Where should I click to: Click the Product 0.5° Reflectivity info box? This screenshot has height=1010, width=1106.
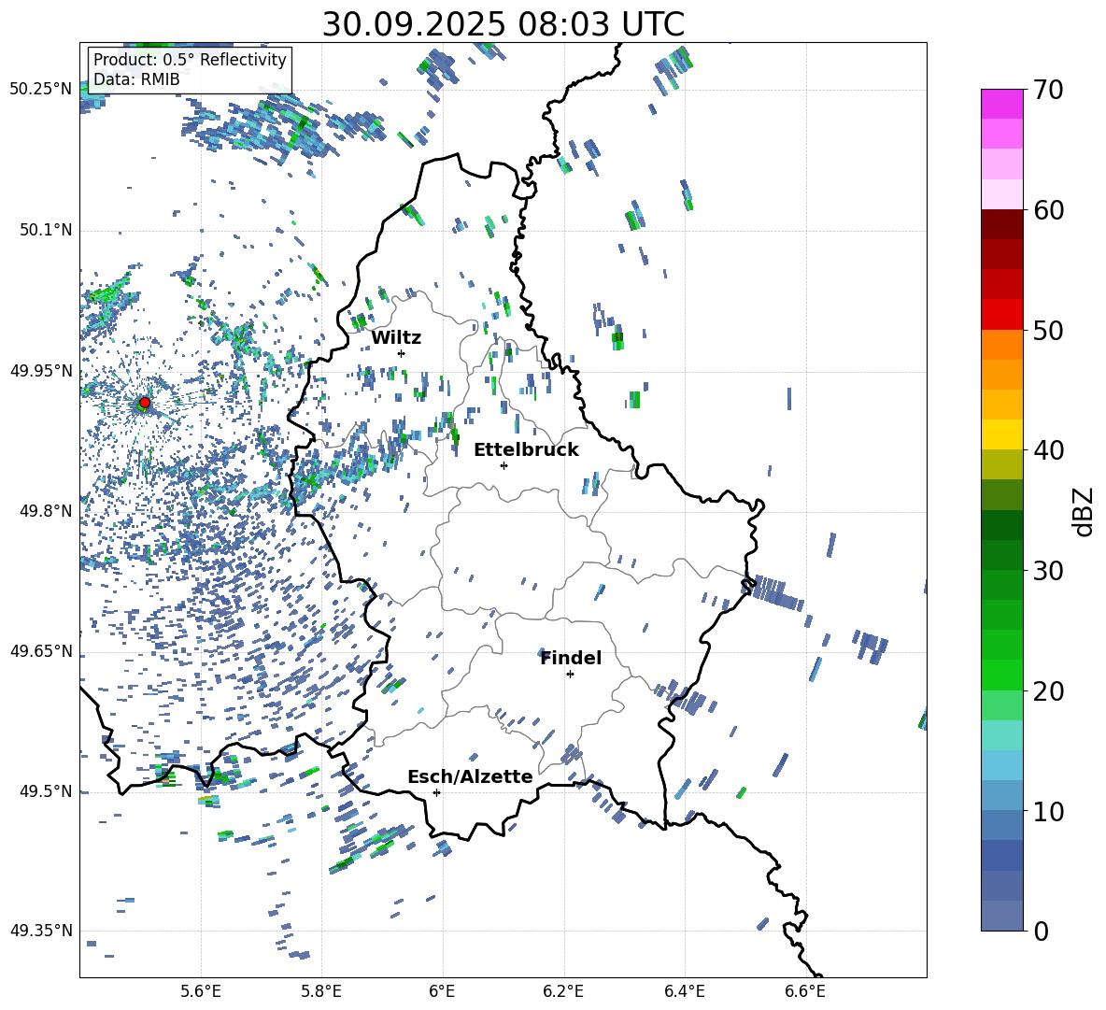190,70
